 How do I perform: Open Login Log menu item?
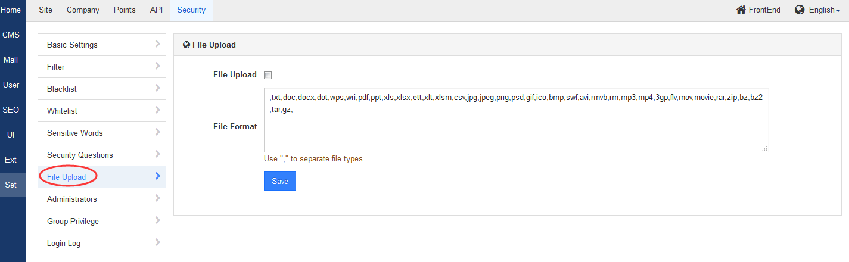click(102, 243)
